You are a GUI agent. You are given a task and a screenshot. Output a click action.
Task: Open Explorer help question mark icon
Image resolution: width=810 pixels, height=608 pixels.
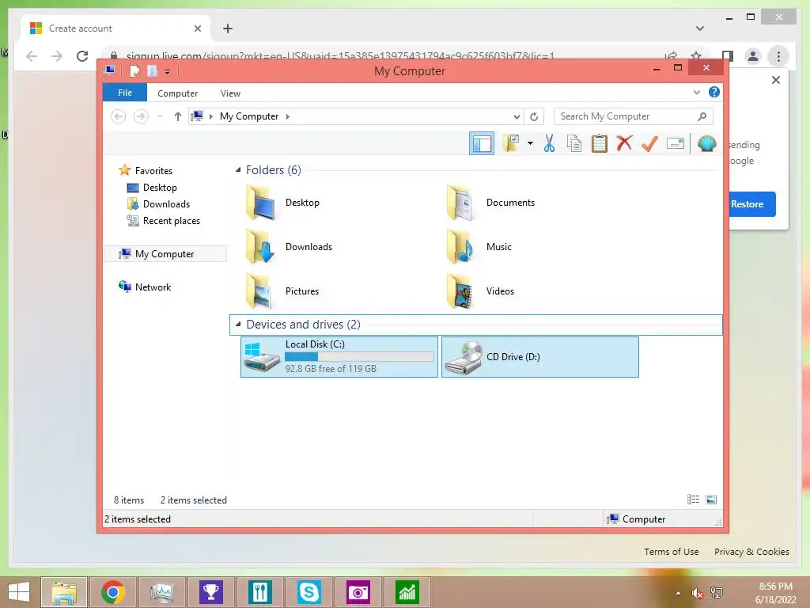tap(714, 92)
